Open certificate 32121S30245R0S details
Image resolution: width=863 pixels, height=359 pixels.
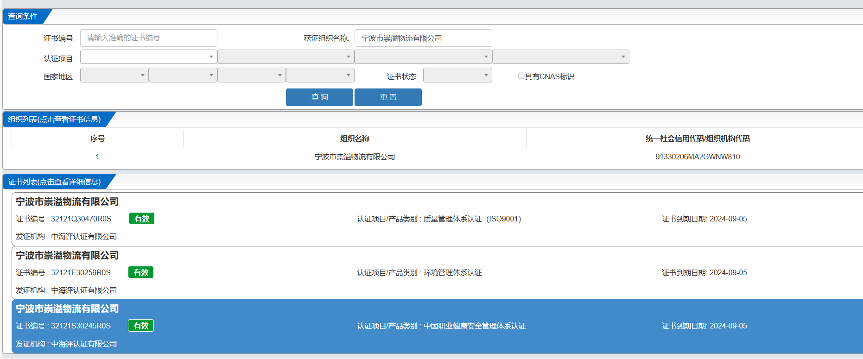[437, 326]
